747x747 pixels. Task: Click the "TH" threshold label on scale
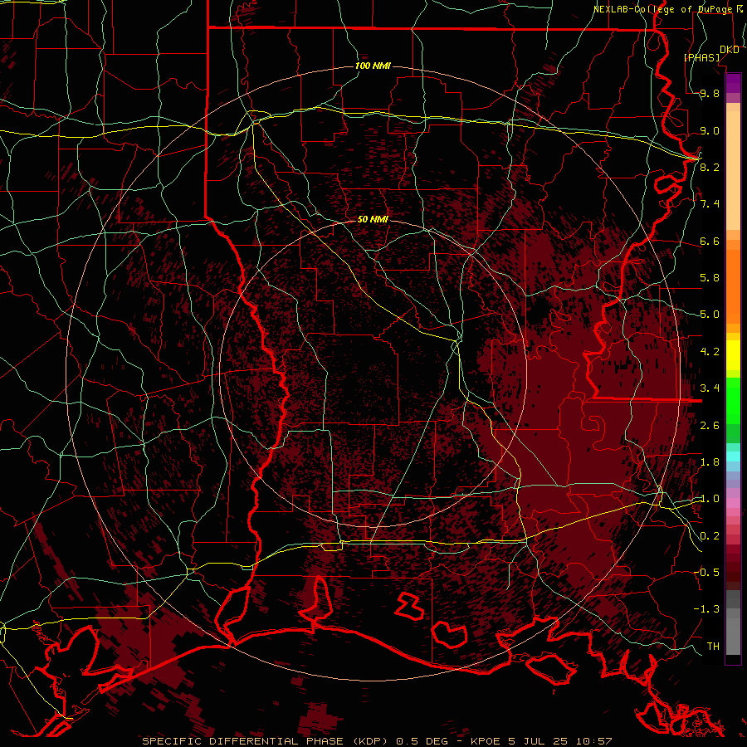[x=713, y=646]
